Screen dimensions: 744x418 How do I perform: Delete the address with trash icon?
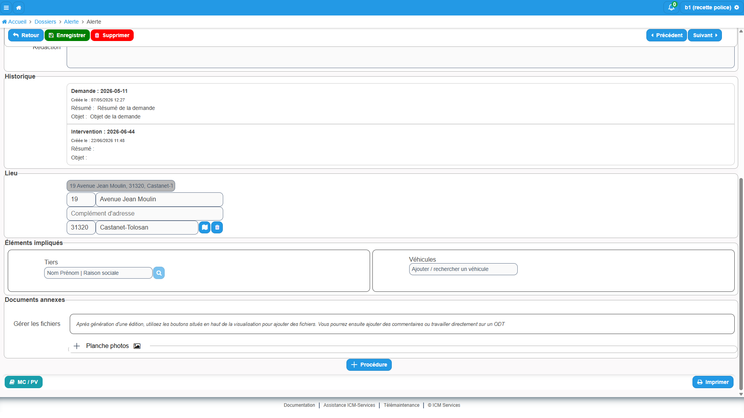[217, 228]
